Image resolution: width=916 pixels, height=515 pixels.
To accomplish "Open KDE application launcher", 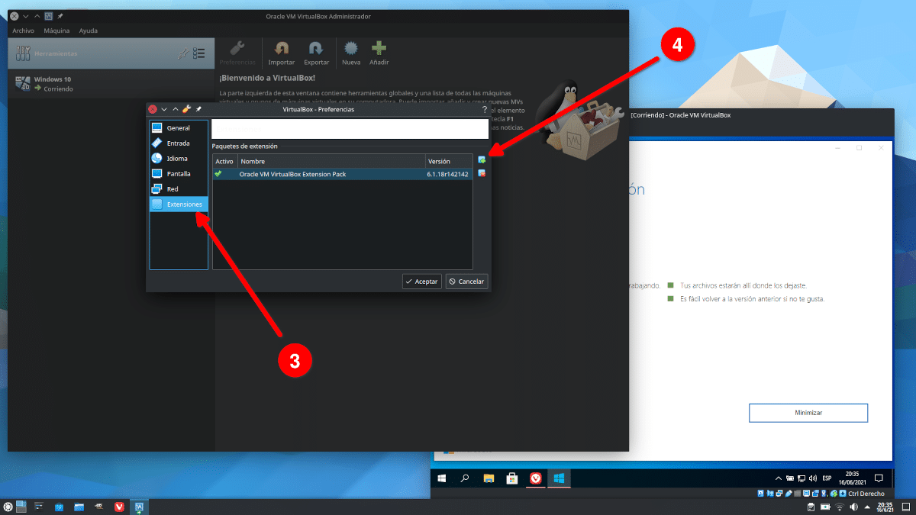I will [x=8, y=507].
